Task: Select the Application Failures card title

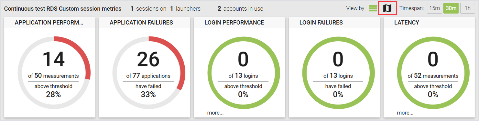Action: tap(141, 23)
